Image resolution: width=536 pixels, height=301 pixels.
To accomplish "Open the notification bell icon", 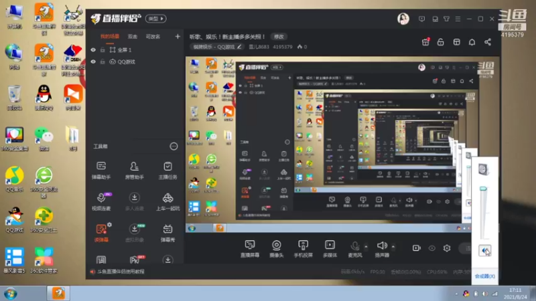I will click(472, 42).
